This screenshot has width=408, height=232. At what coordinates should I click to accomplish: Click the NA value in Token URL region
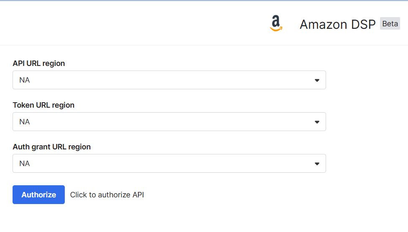pyautogui.click(x=25, y=122)
